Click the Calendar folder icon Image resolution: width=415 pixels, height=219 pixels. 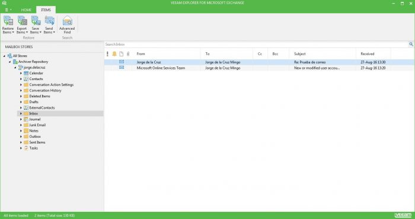tap(26, 73)
